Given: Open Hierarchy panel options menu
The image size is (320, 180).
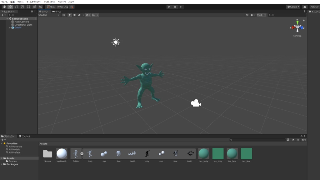Looking at the screenshot, I should coord(35,12).
